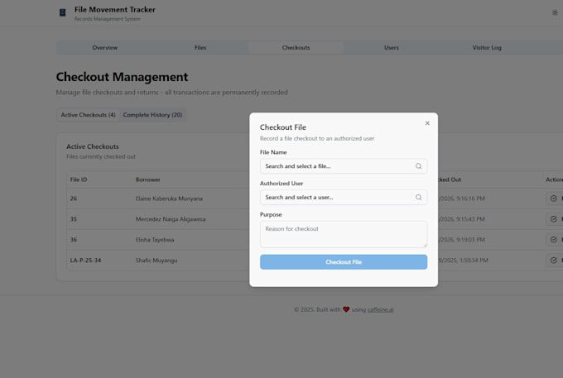Open the File Name search dropdown

[x=344, y=166]
